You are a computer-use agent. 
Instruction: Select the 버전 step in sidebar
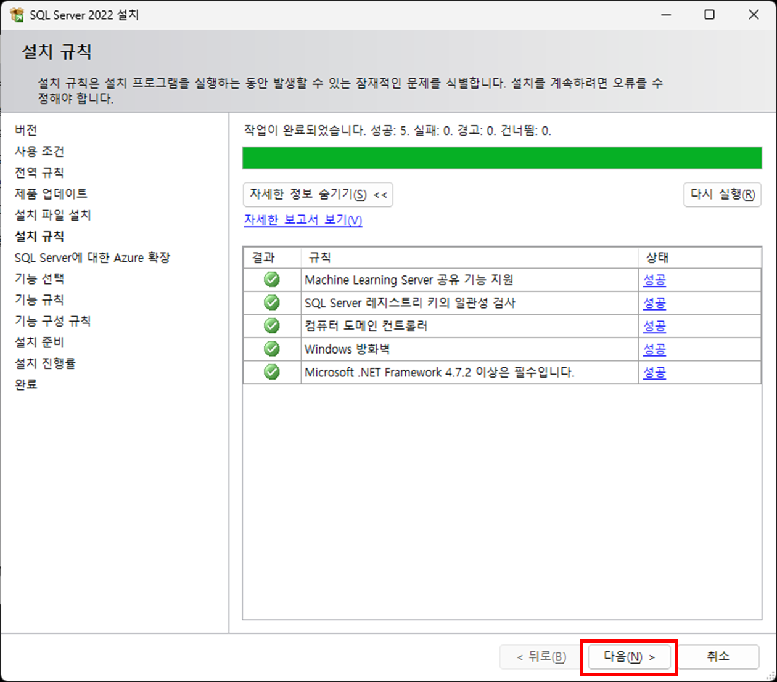pyautogui.click(x=26, y=130)
